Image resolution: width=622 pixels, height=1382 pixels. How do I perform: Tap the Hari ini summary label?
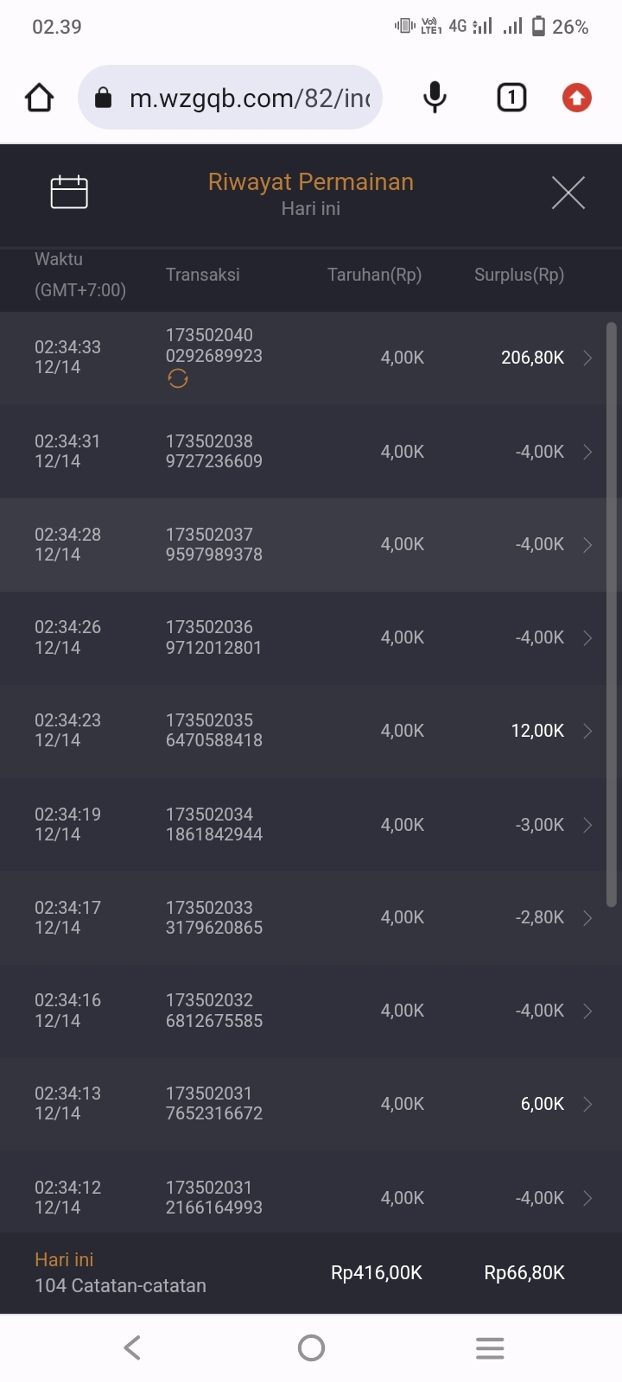[x=64, y=1259]
